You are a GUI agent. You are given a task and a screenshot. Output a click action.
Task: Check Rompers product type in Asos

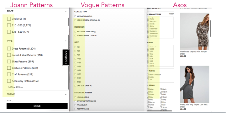coord(148,21)
